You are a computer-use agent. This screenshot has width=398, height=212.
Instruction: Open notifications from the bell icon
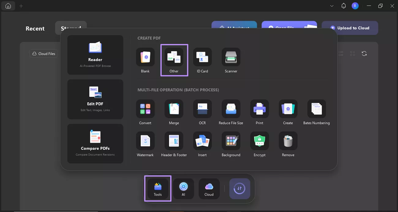click(343, 6)
